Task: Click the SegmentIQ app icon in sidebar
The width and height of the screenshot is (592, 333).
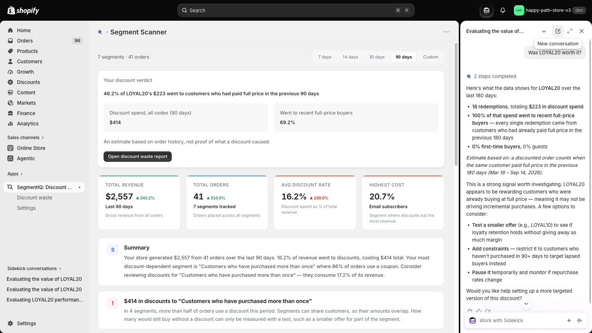Action: (x=10, y=187)
